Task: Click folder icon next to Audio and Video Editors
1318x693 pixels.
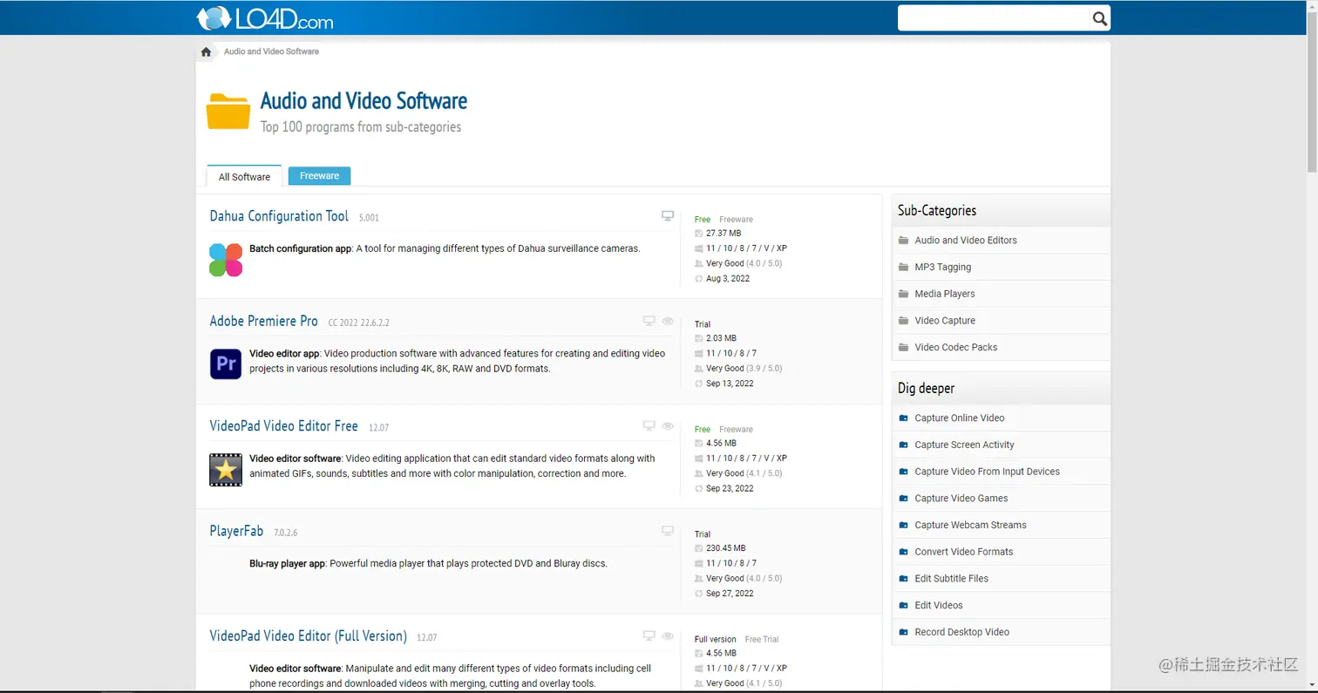Action: tap(904, 240)
